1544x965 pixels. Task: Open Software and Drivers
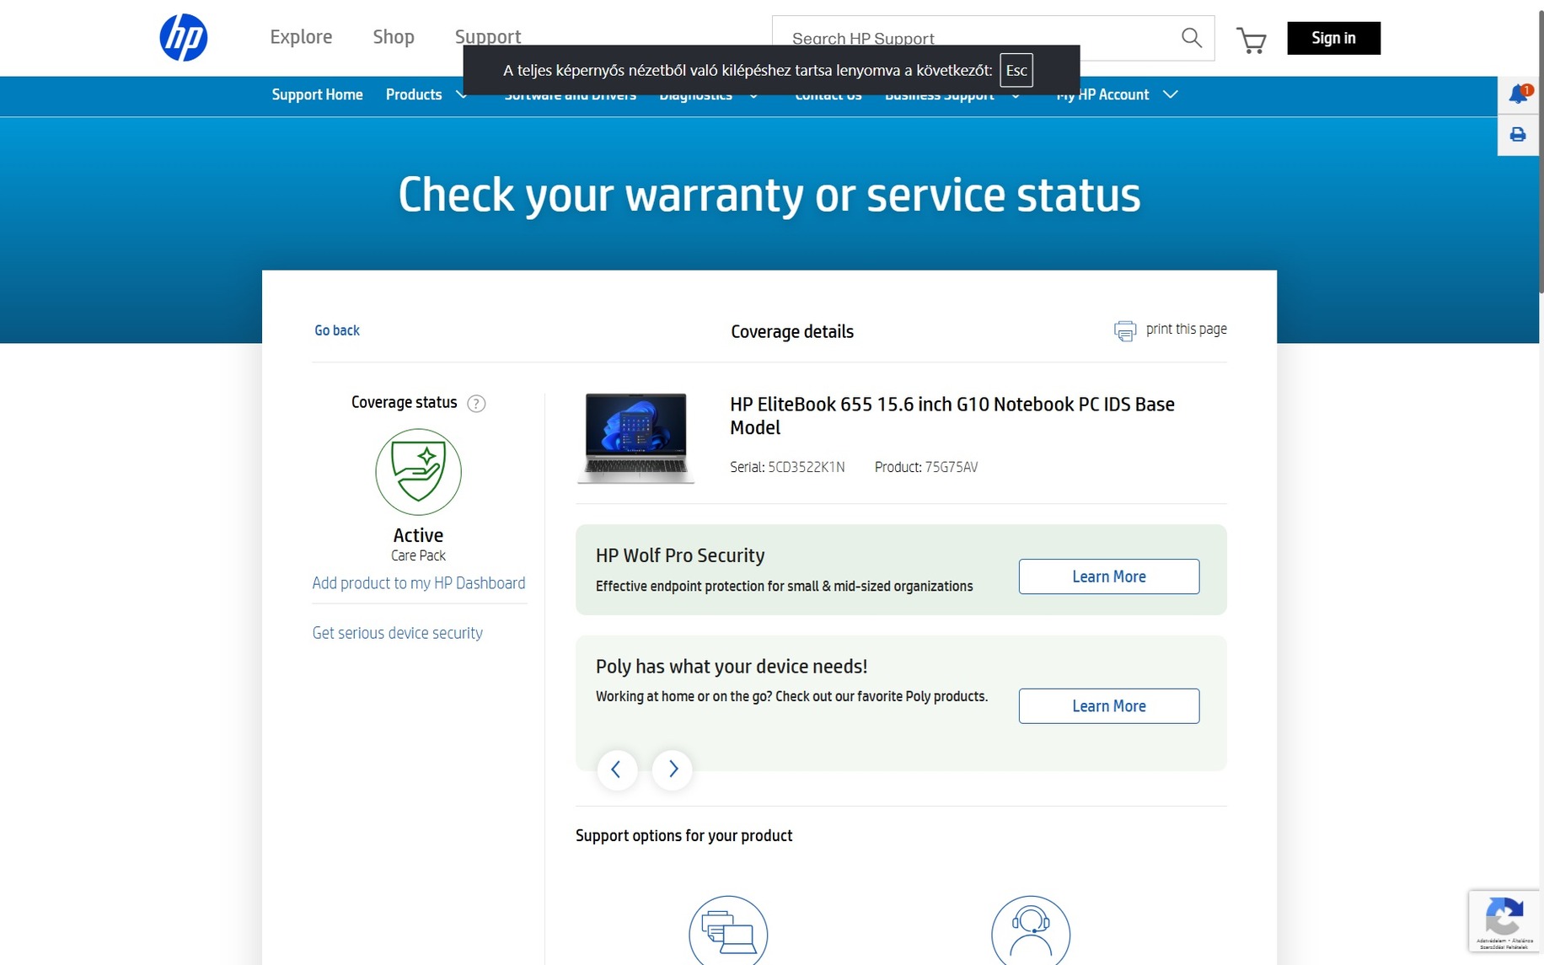coord(571,97)
